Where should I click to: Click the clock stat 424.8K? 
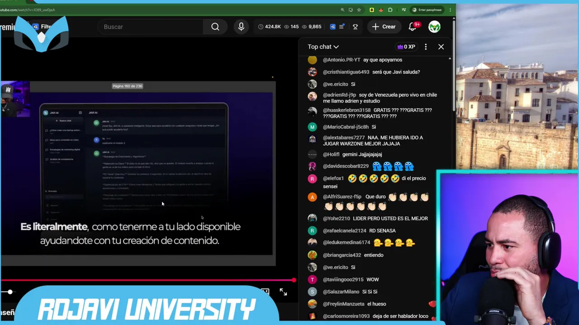tap(269, 27)
